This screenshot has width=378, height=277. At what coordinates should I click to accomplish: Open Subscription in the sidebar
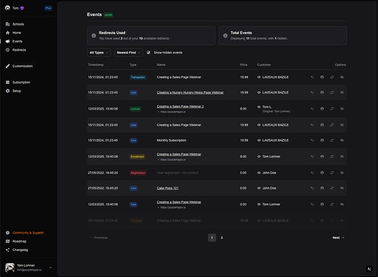coord(18,82)
